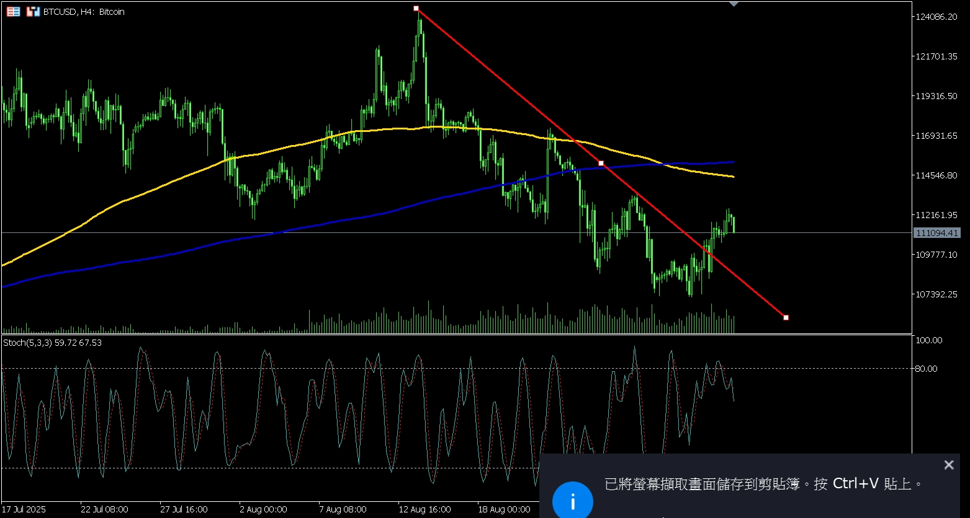This screenshot has height=518, width=970.
Task: Click the stochastic 100.00 scale label
Action: click(929, 340)
